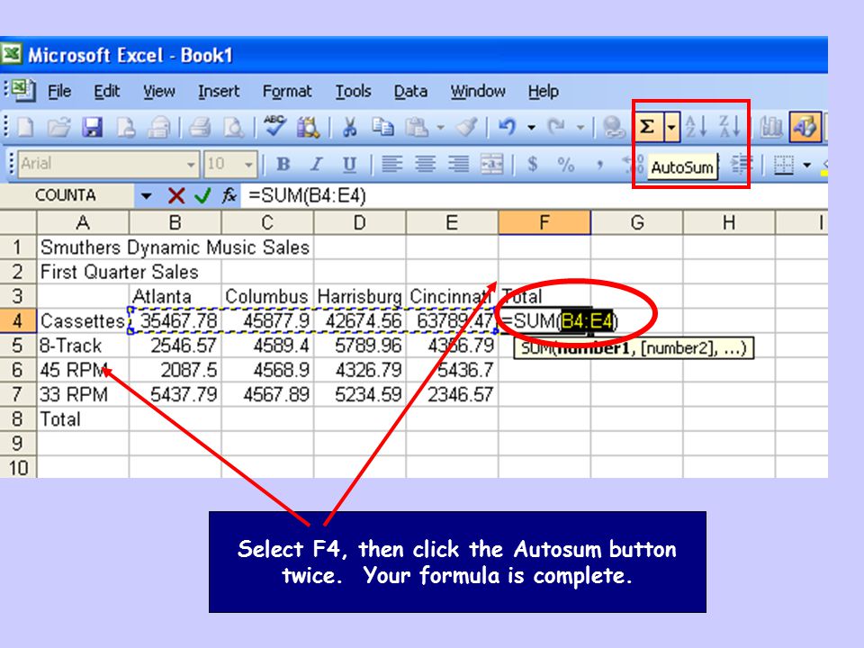The image size is (864, 648).
Task: Click cell containing 35467.78
Action: point(175,320)
